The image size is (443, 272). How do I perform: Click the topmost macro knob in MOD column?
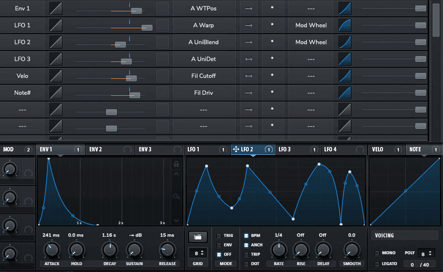[10, 170]
